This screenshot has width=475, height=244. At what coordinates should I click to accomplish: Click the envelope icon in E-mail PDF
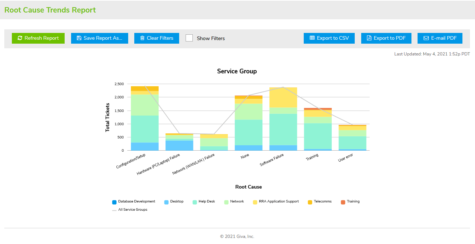click(x=426, y=38)
